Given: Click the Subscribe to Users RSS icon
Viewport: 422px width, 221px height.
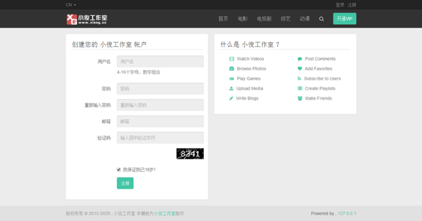Looking at the screenshot, I should tap(299, 79).
